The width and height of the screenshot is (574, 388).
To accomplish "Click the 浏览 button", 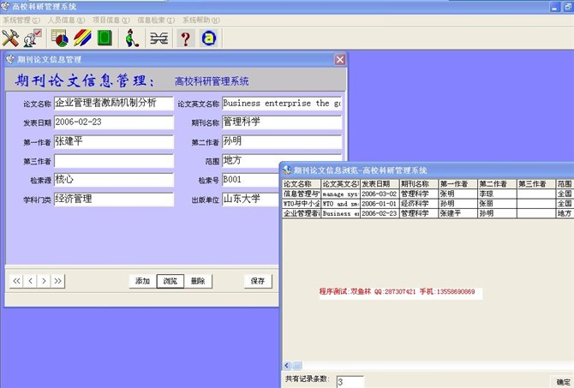I will coord(170,281).
